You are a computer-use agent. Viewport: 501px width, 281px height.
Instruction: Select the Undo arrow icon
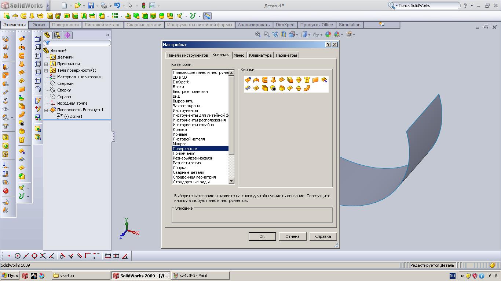[117, 5]
